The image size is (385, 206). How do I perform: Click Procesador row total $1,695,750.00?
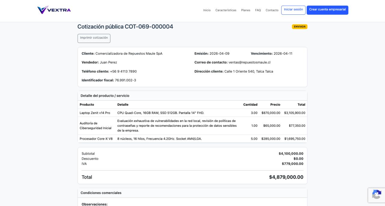coord(295,139)
